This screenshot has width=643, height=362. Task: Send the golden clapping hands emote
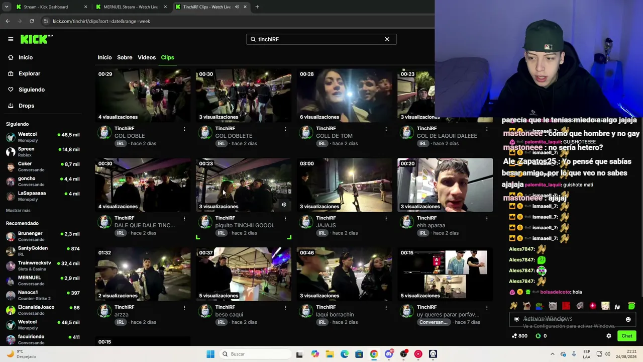pyautogui.click(x=513, y=306)
